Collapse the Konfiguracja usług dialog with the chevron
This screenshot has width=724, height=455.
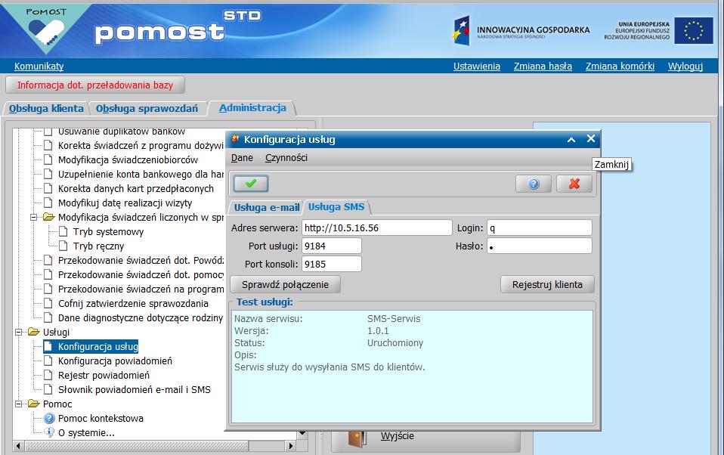pos(571,139)
